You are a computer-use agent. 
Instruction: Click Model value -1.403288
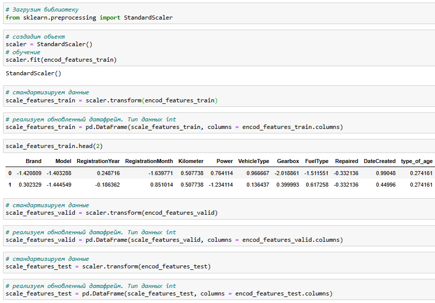tap(59, 173)
